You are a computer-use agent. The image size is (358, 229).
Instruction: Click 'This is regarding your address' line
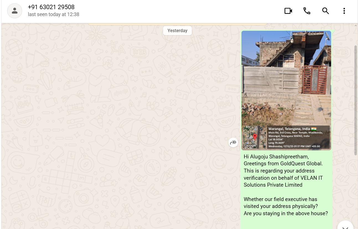(x=279, y=171)
